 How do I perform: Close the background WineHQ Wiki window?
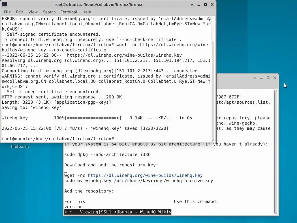pyautogui.click(x=275, y=78)
